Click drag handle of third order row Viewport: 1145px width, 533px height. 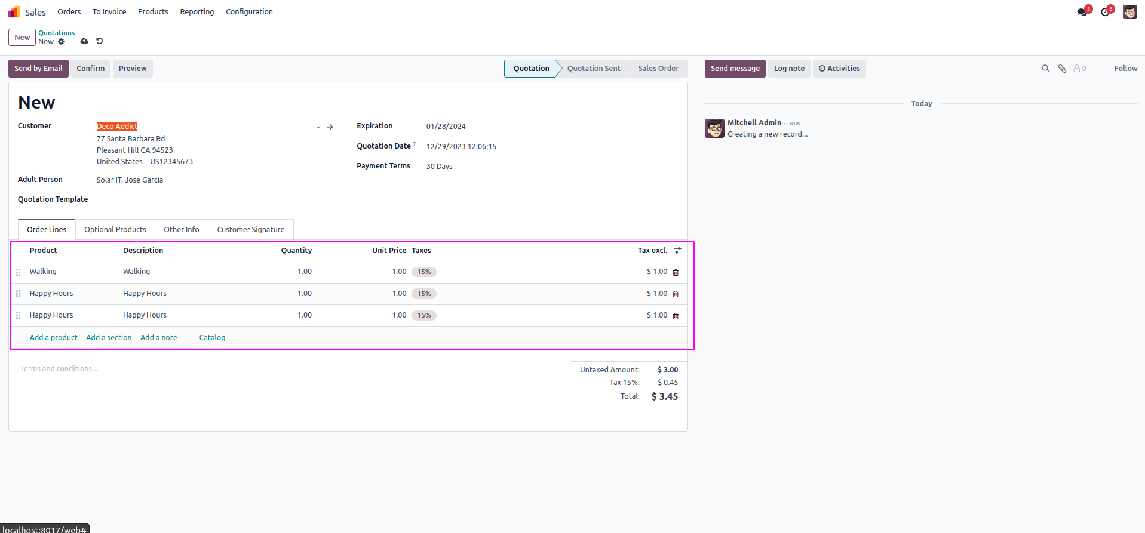(x=19, y=315)
